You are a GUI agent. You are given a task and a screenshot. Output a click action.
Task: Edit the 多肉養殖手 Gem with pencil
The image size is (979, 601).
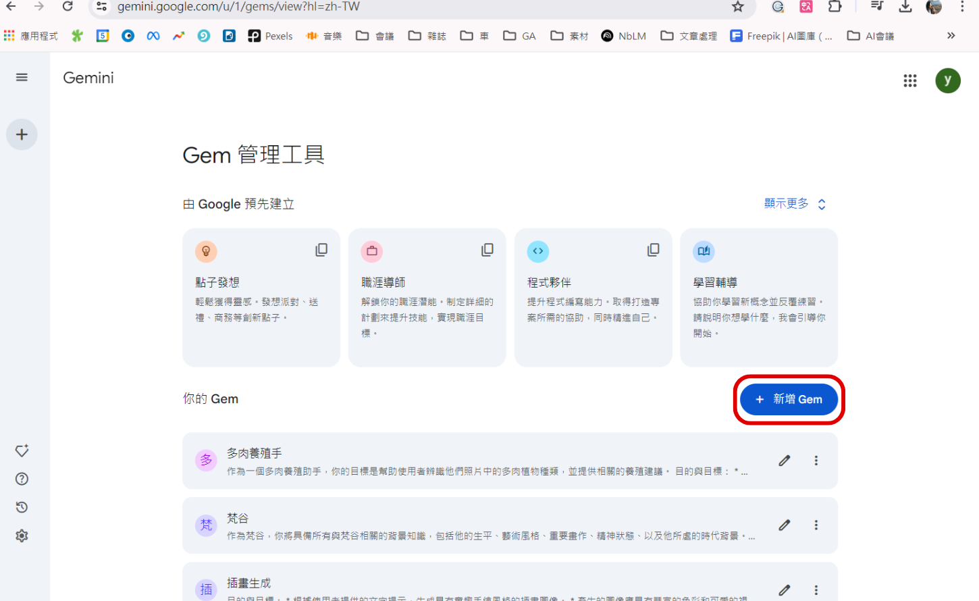click(x=784, y=461)
